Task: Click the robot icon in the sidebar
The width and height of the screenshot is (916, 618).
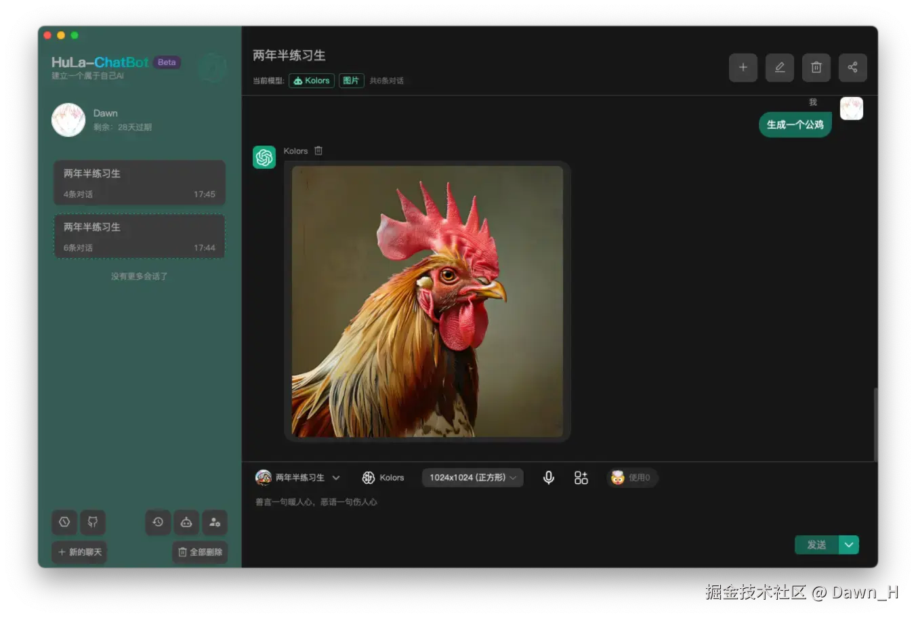Action: click(x=186, y=522)
